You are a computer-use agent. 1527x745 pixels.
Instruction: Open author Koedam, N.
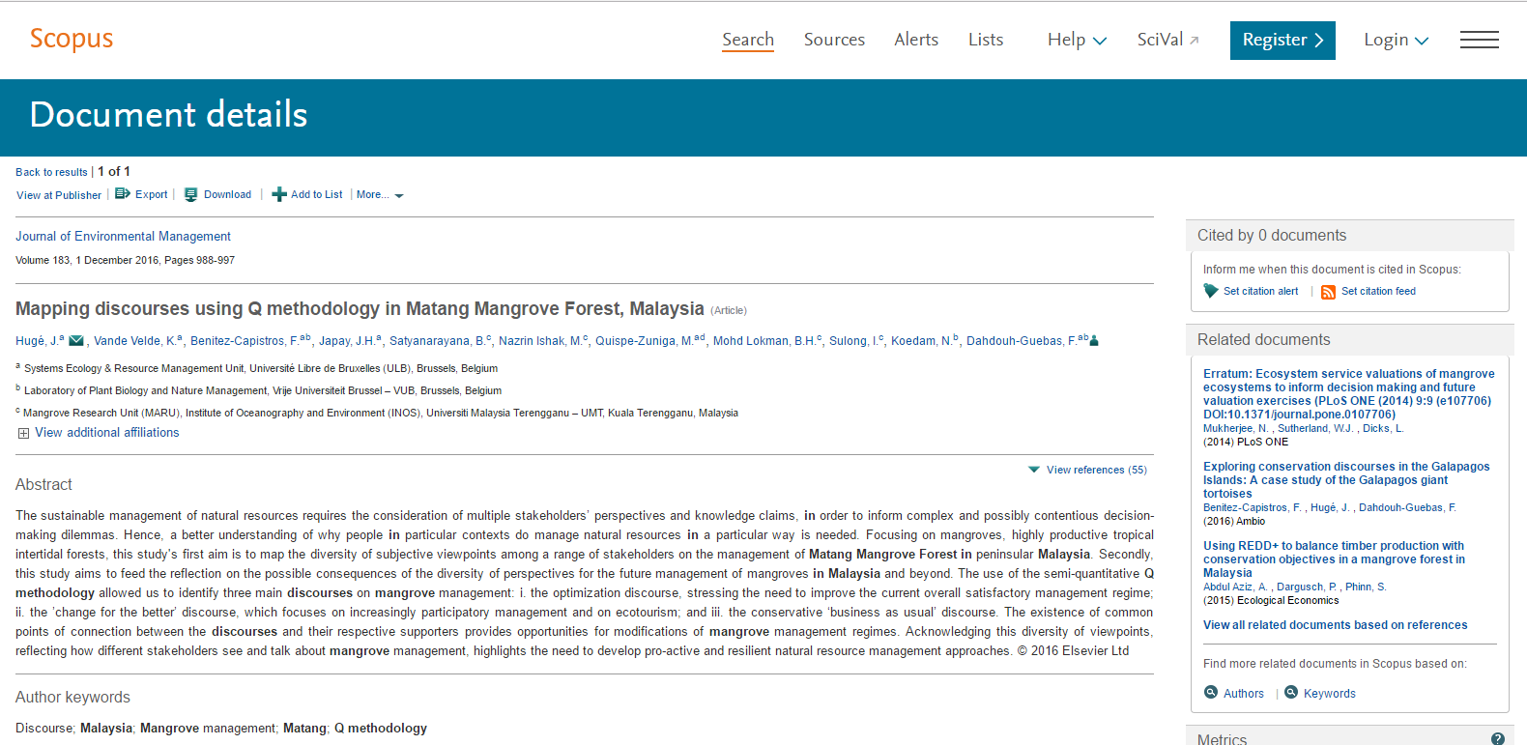tap(921, 340)
